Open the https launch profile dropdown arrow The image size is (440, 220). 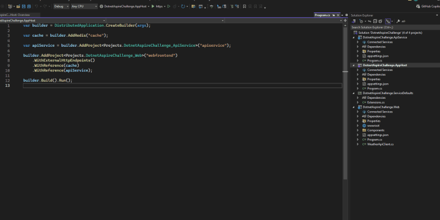[165, 7]
